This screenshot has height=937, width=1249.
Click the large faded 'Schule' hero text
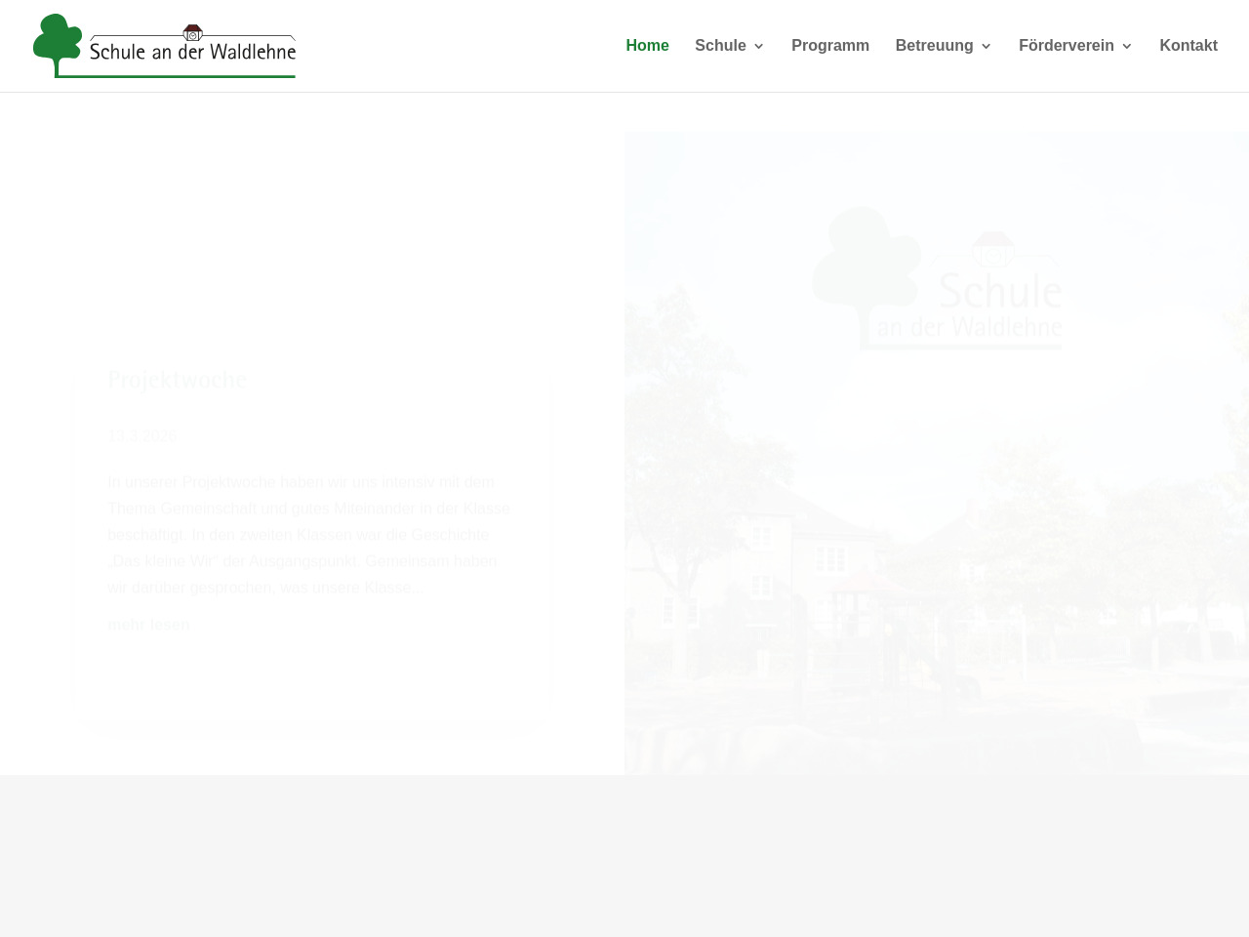(x=999, y=291)
